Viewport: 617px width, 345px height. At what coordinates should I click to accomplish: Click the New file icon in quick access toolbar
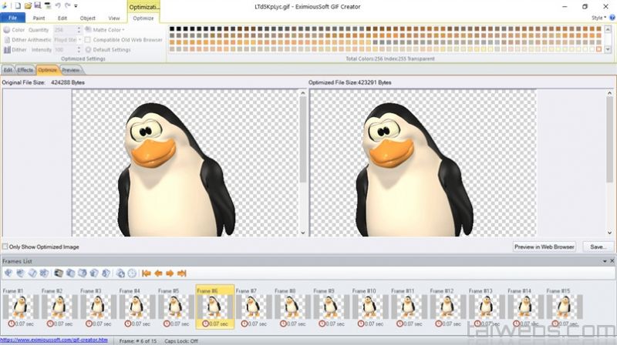pyautogui.click(x=16, y=5)
